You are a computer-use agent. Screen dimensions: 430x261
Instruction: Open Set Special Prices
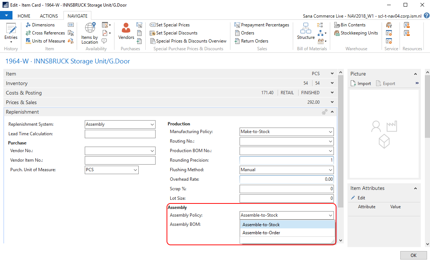(172, 25)
